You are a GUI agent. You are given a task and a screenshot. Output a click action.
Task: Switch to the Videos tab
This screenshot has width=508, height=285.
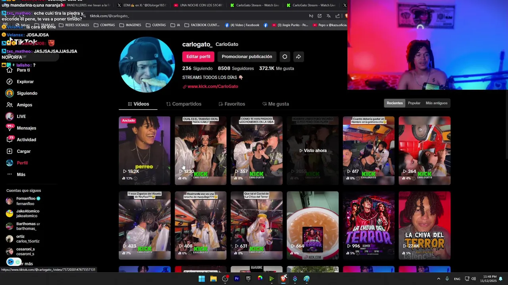click(x=138, y=104)
